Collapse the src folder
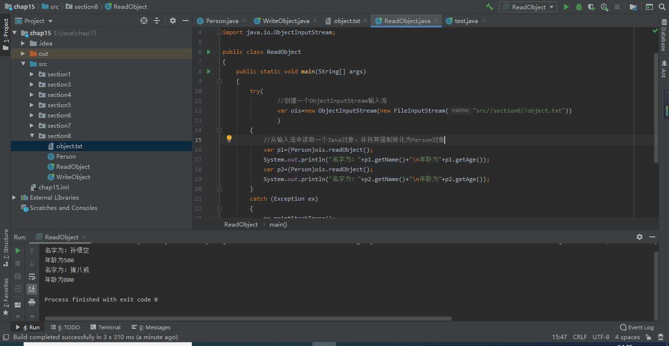This screenshot has width=669, height=346. (x=23, y=64)
